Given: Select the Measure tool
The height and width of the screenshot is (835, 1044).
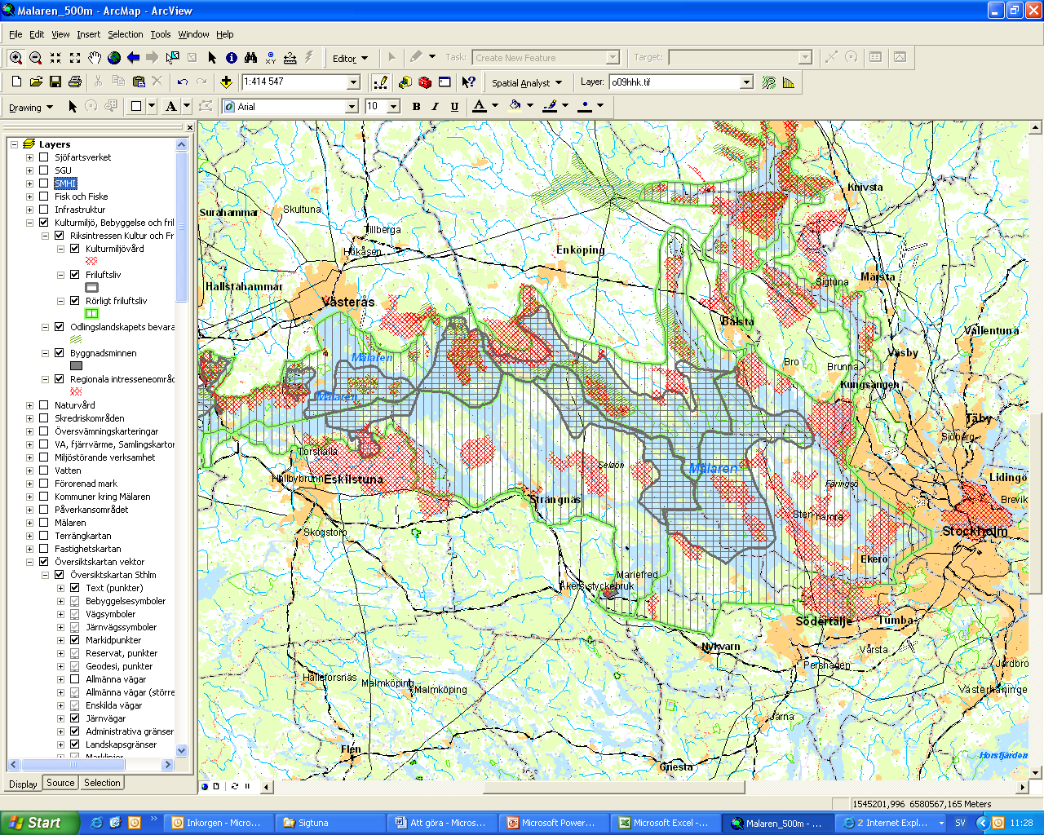Looking at the screenshot, I should (x=290, y=58).
